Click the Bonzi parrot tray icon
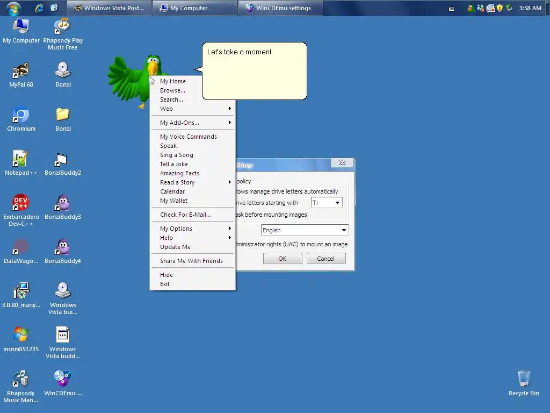Image resolution: width=550 pixels, height=413 pixels. click(471, 8)
